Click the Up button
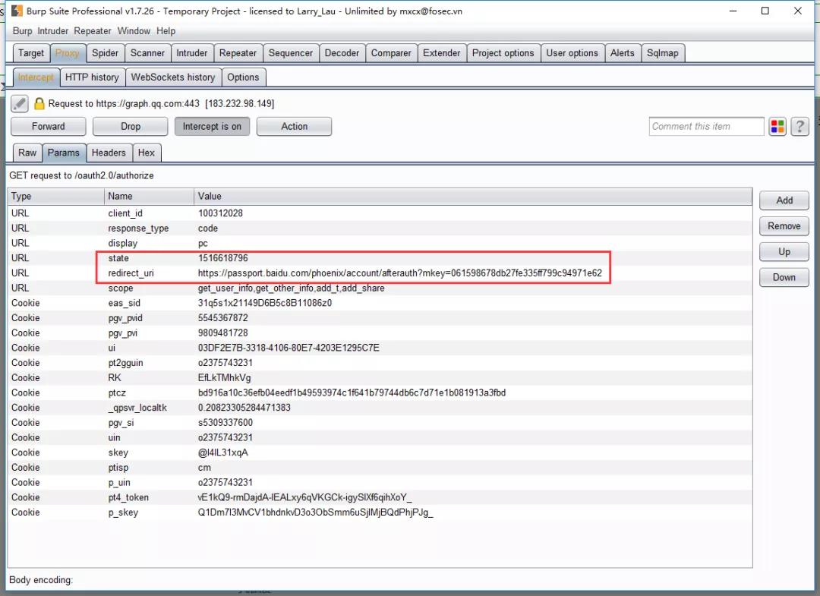The image size is (820, 596). tap(784, 251)
